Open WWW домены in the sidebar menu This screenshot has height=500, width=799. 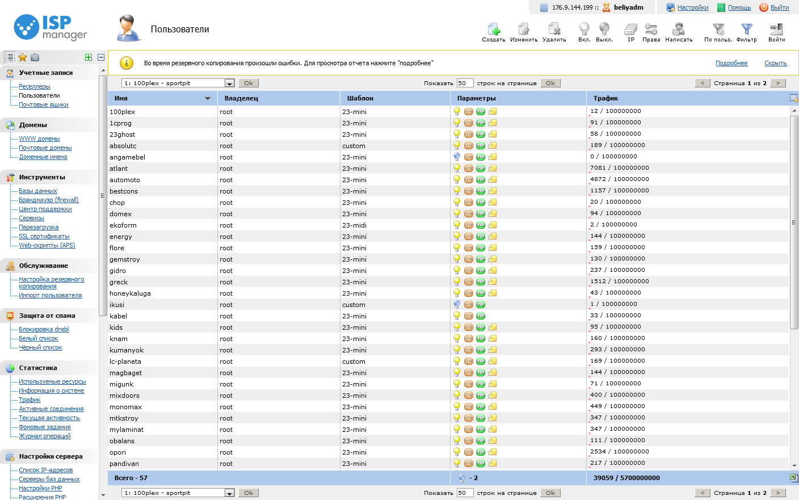click(x=39, y=138)
